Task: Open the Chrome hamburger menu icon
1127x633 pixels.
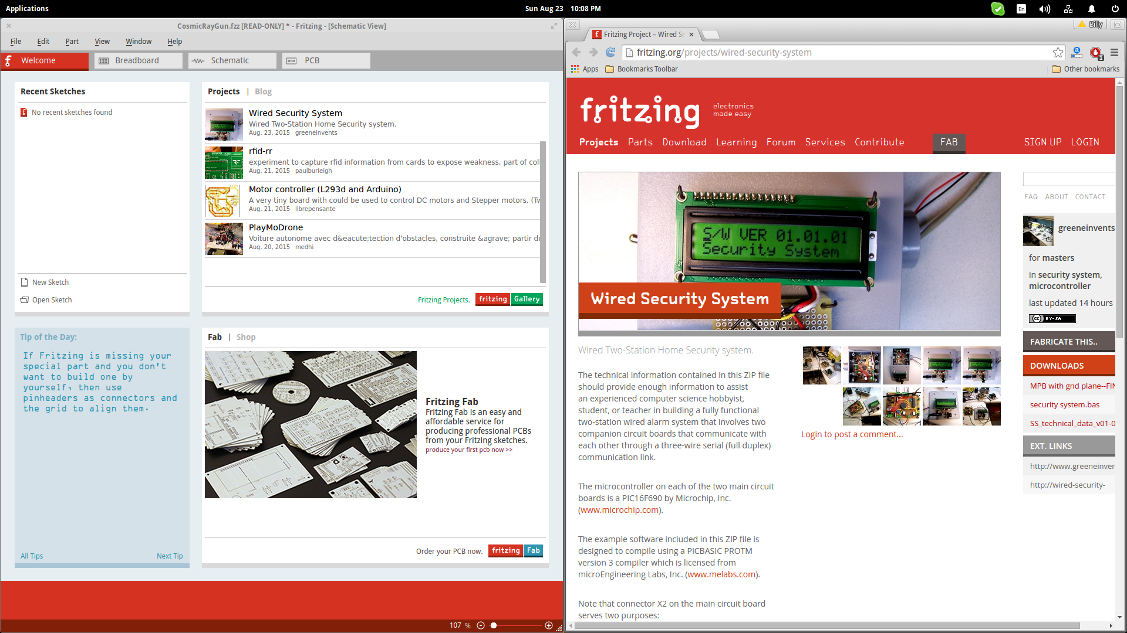Action: [1114, 52]
